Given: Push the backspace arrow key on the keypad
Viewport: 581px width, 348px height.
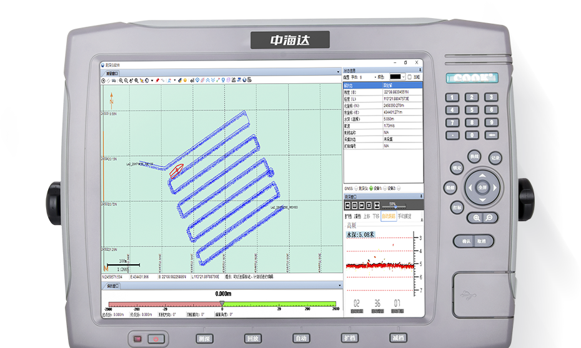Looking at the screenshot, I should pyautogui.click(x=491, y=135).
